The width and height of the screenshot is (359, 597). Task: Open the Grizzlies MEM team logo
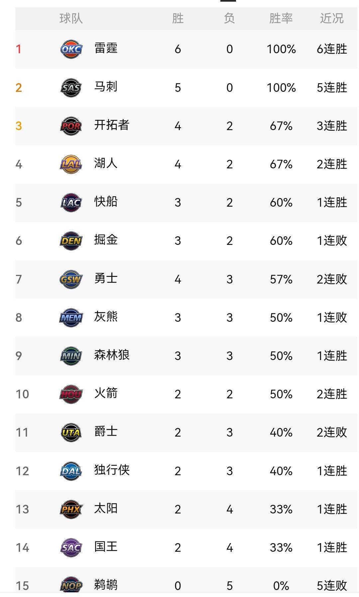(71, 316)
